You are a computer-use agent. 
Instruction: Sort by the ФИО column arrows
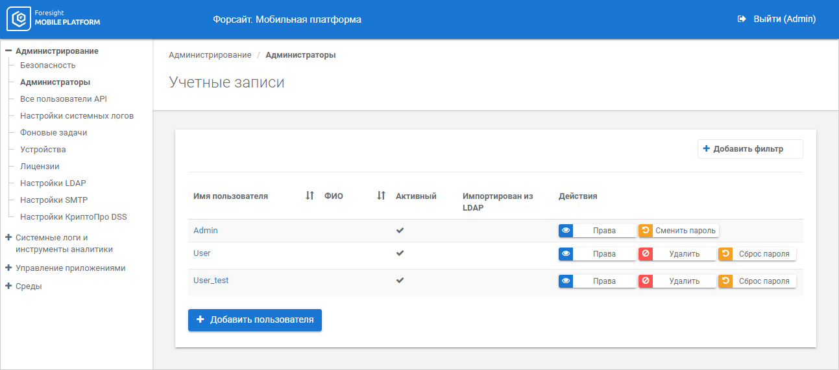(382, 196)
